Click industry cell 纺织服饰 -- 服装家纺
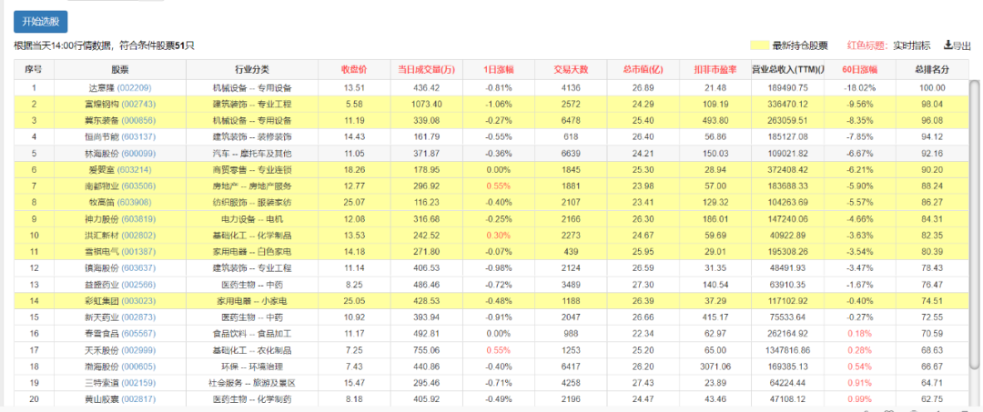 [253, 202]
